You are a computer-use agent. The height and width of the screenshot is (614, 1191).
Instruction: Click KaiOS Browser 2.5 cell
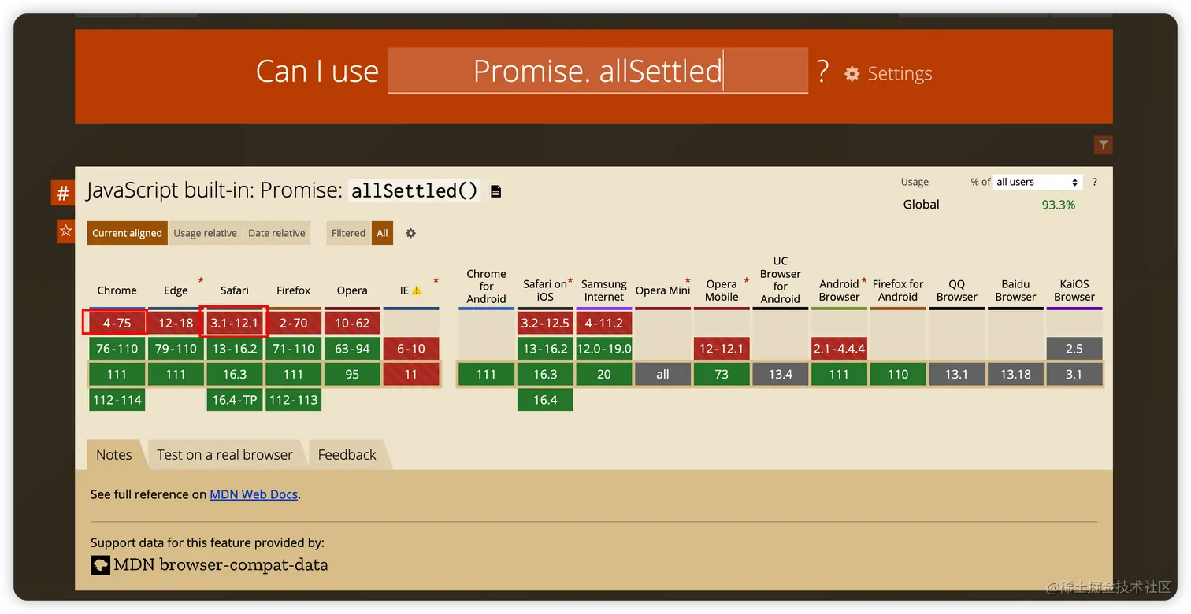coord(1074,349)
